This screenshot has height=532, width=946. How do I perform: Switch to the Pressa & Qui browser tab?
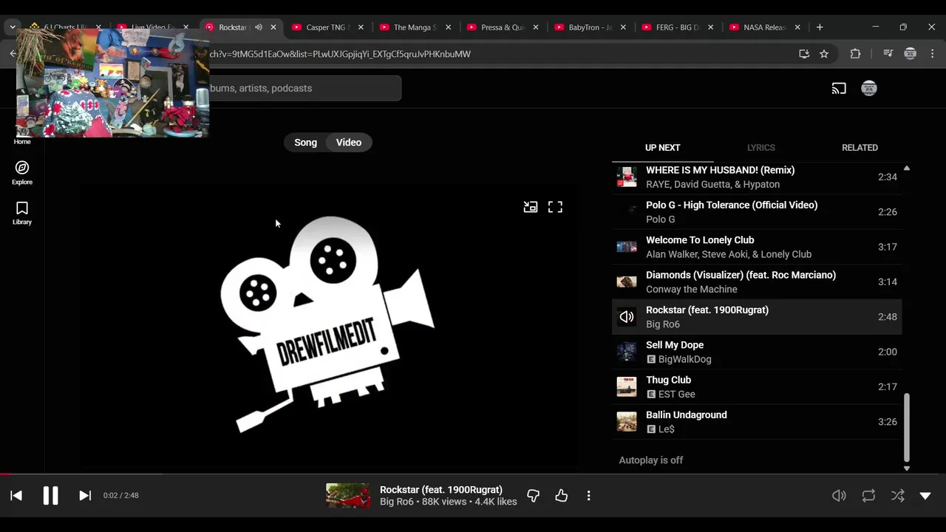pyautogui.click(x=502, y=27)
